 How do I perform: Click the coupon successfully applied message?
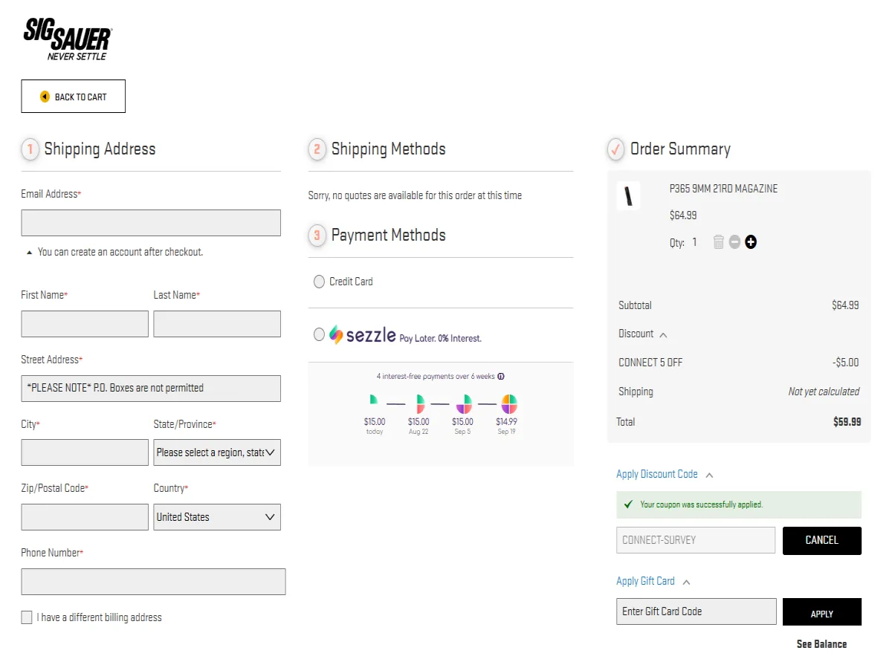click(x=702, y=504)
